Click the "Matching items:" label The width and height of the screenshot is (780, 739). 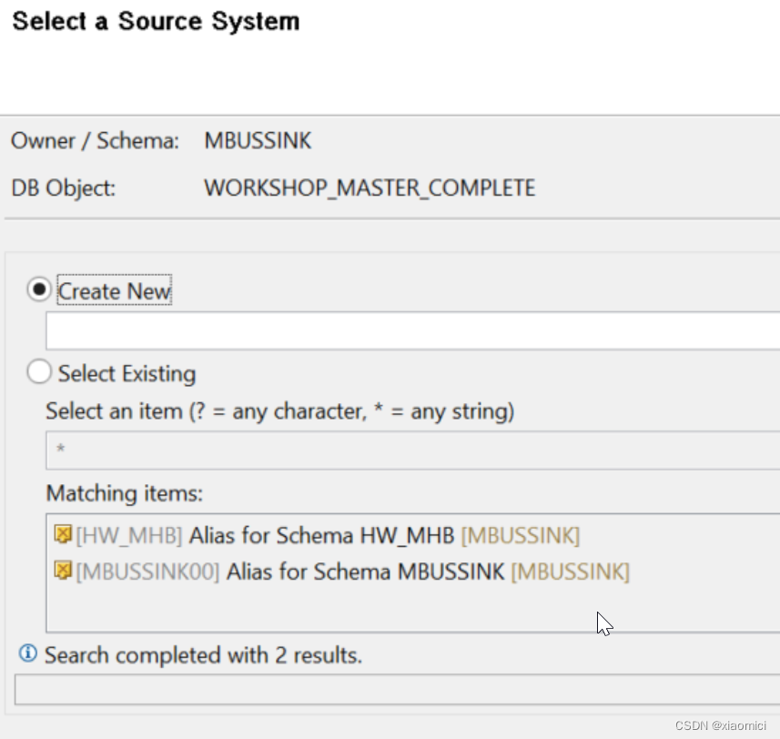(125, 494)
